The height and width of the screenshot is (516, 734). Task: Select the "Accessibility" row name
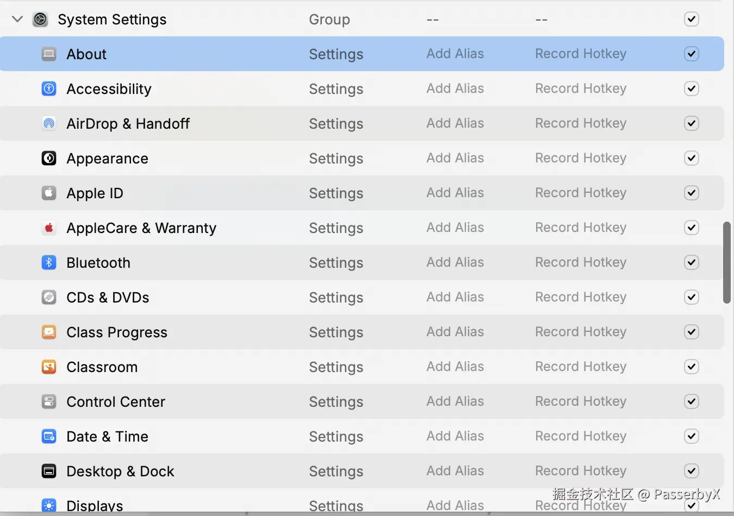pos(109,89)
